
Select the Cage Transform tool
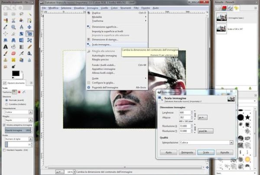tap(29, 40)
